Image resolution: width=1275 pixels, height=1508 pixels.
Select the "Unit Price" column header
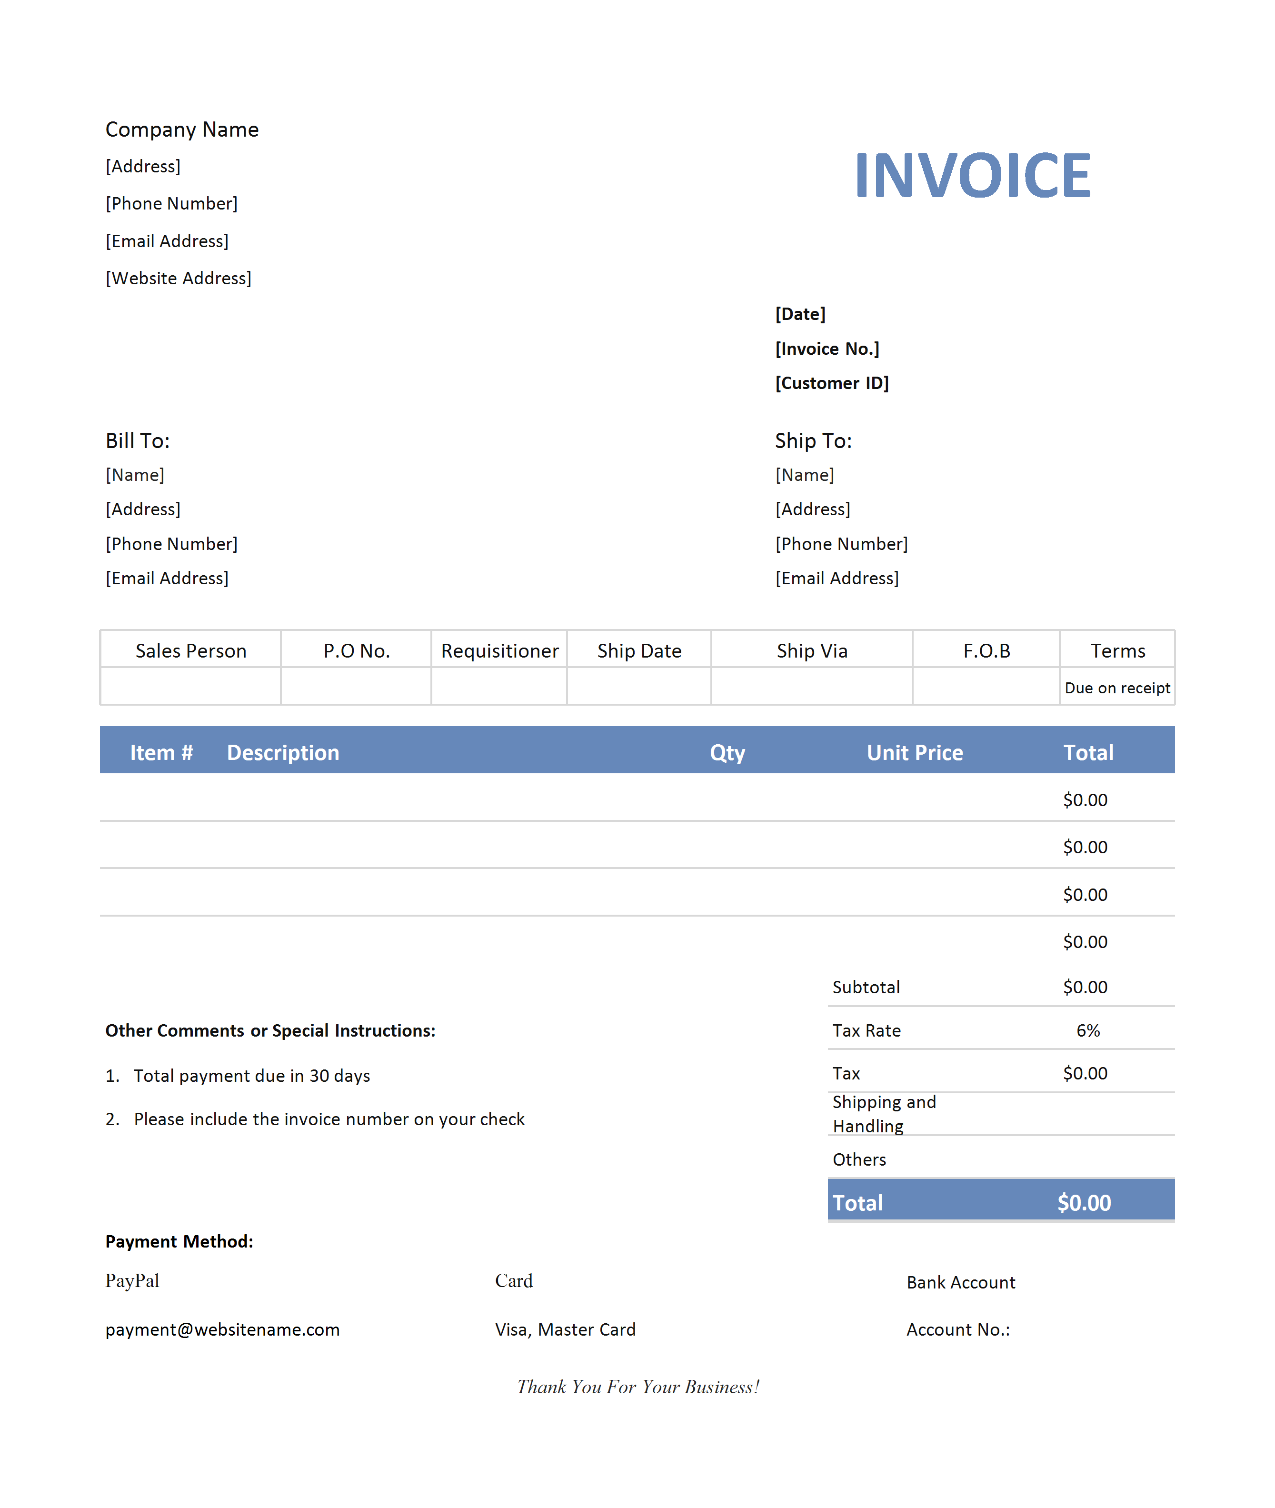pos(915,752)
